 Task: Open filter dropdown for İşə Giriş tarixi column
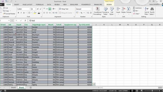pos(91,25)
